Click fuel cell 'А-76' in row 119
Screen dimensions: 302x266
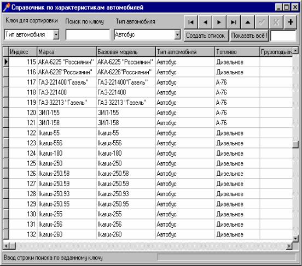click(x=237, y=103)
